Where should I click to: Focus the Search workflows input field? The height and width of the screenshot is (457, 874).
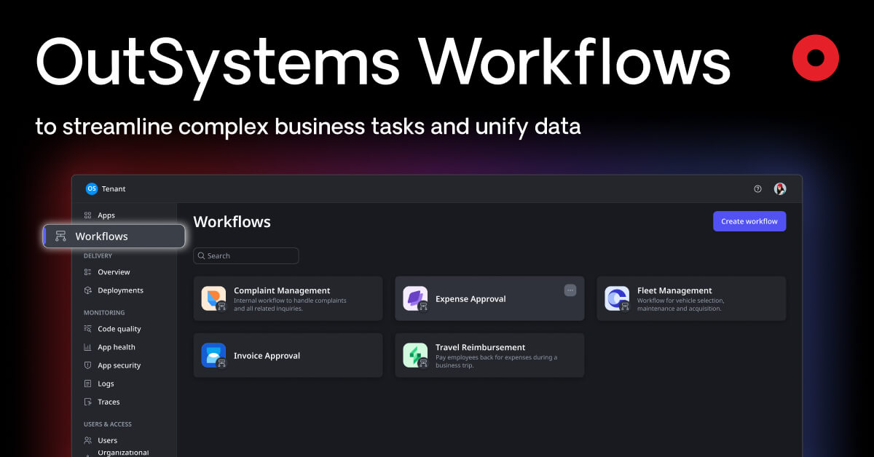click(246, 256)
